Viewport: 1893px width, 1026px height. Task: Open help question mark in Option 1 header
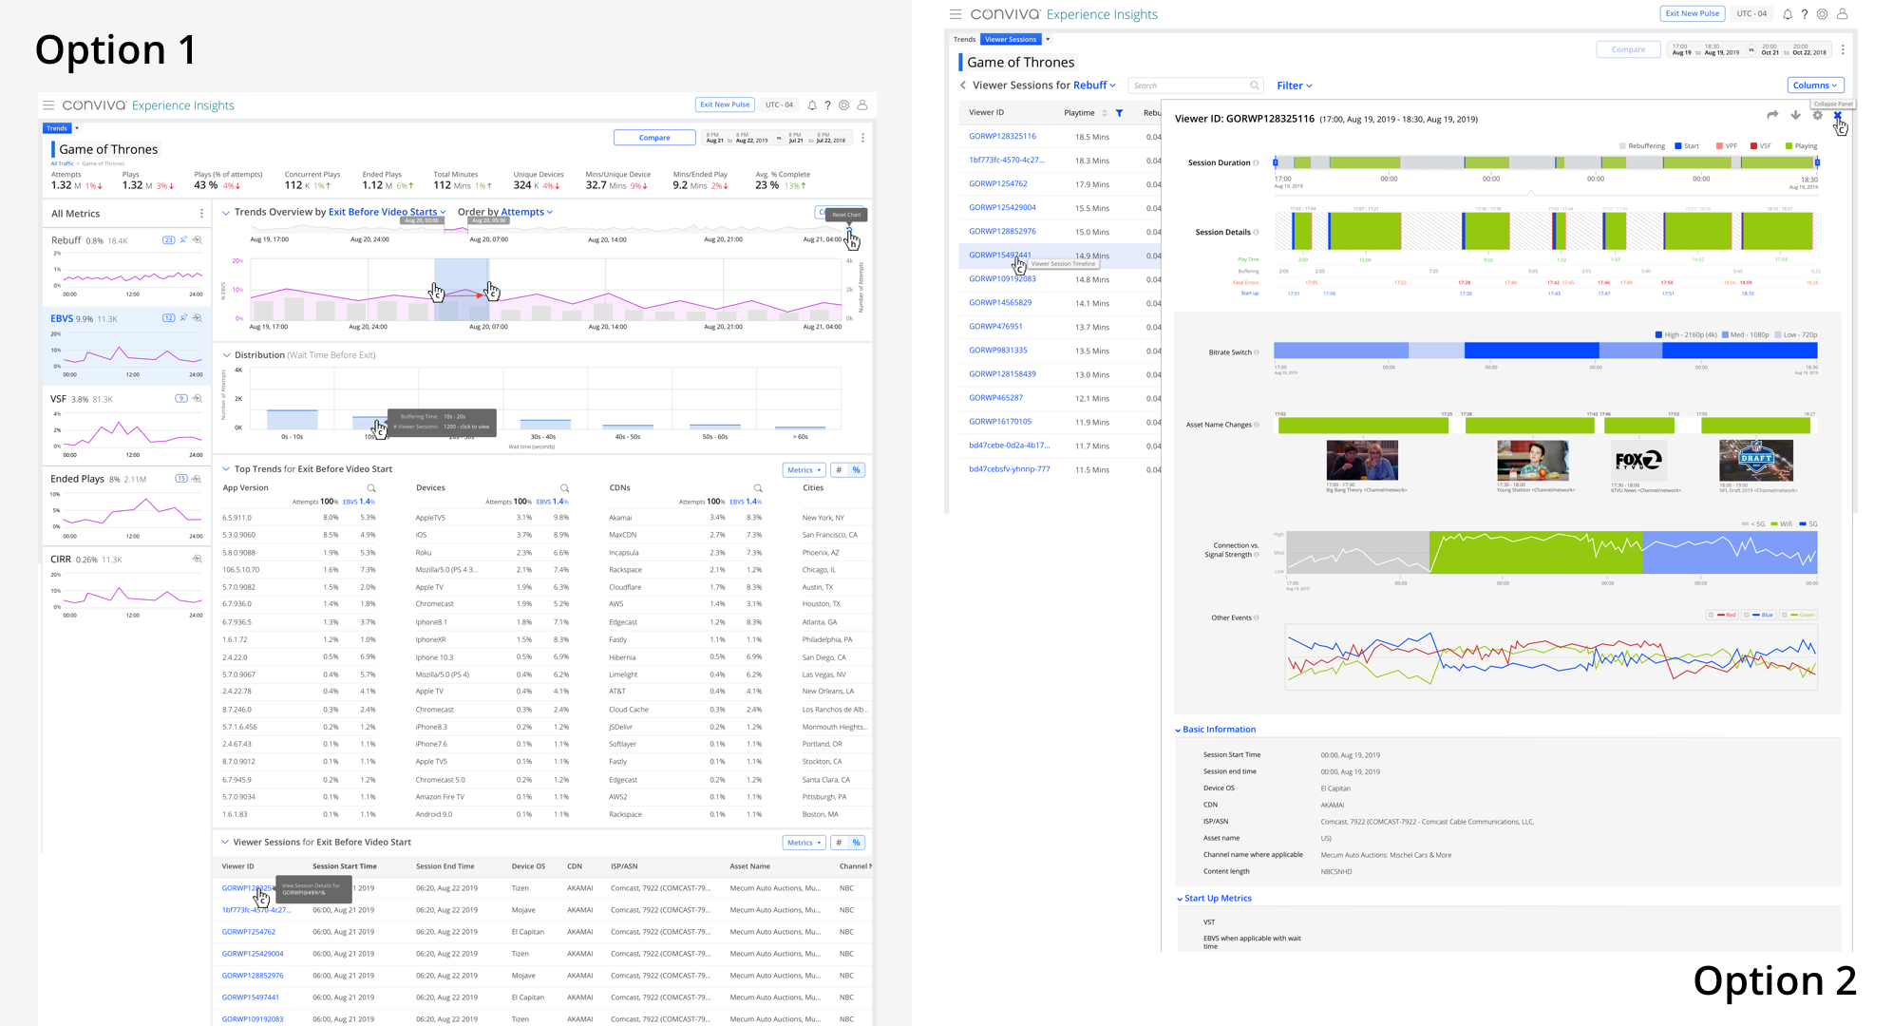click(828, 105)
